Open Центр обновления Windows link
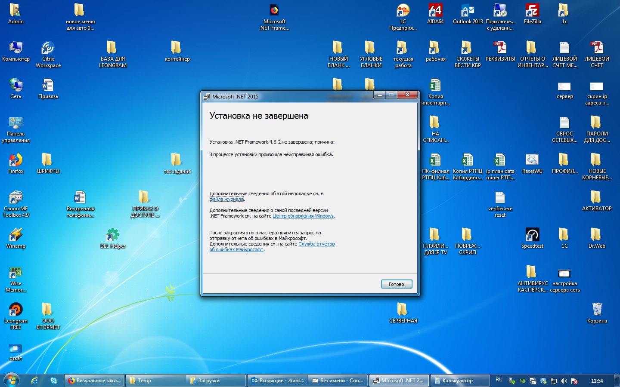Image resolution: width=620 pixels, height=387 pixels. [303, 216]
